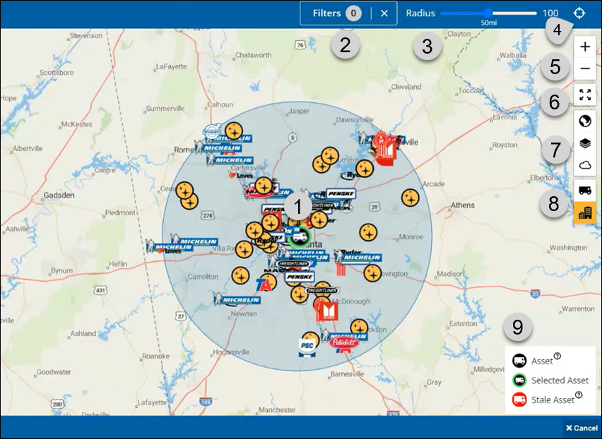Select the star marker near Villa Rica
Viewport: 602px width, 439px height.
click(x=244, y=249)
